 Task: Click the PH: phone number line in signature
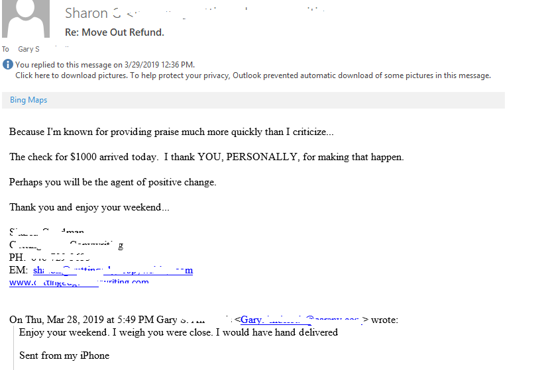pyautogui.click(x=50, y=257)
